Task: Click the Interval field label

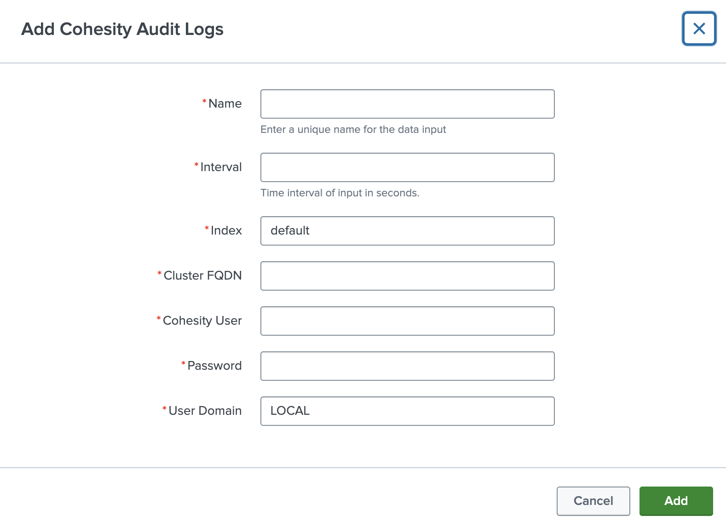Action: (221, 167)
